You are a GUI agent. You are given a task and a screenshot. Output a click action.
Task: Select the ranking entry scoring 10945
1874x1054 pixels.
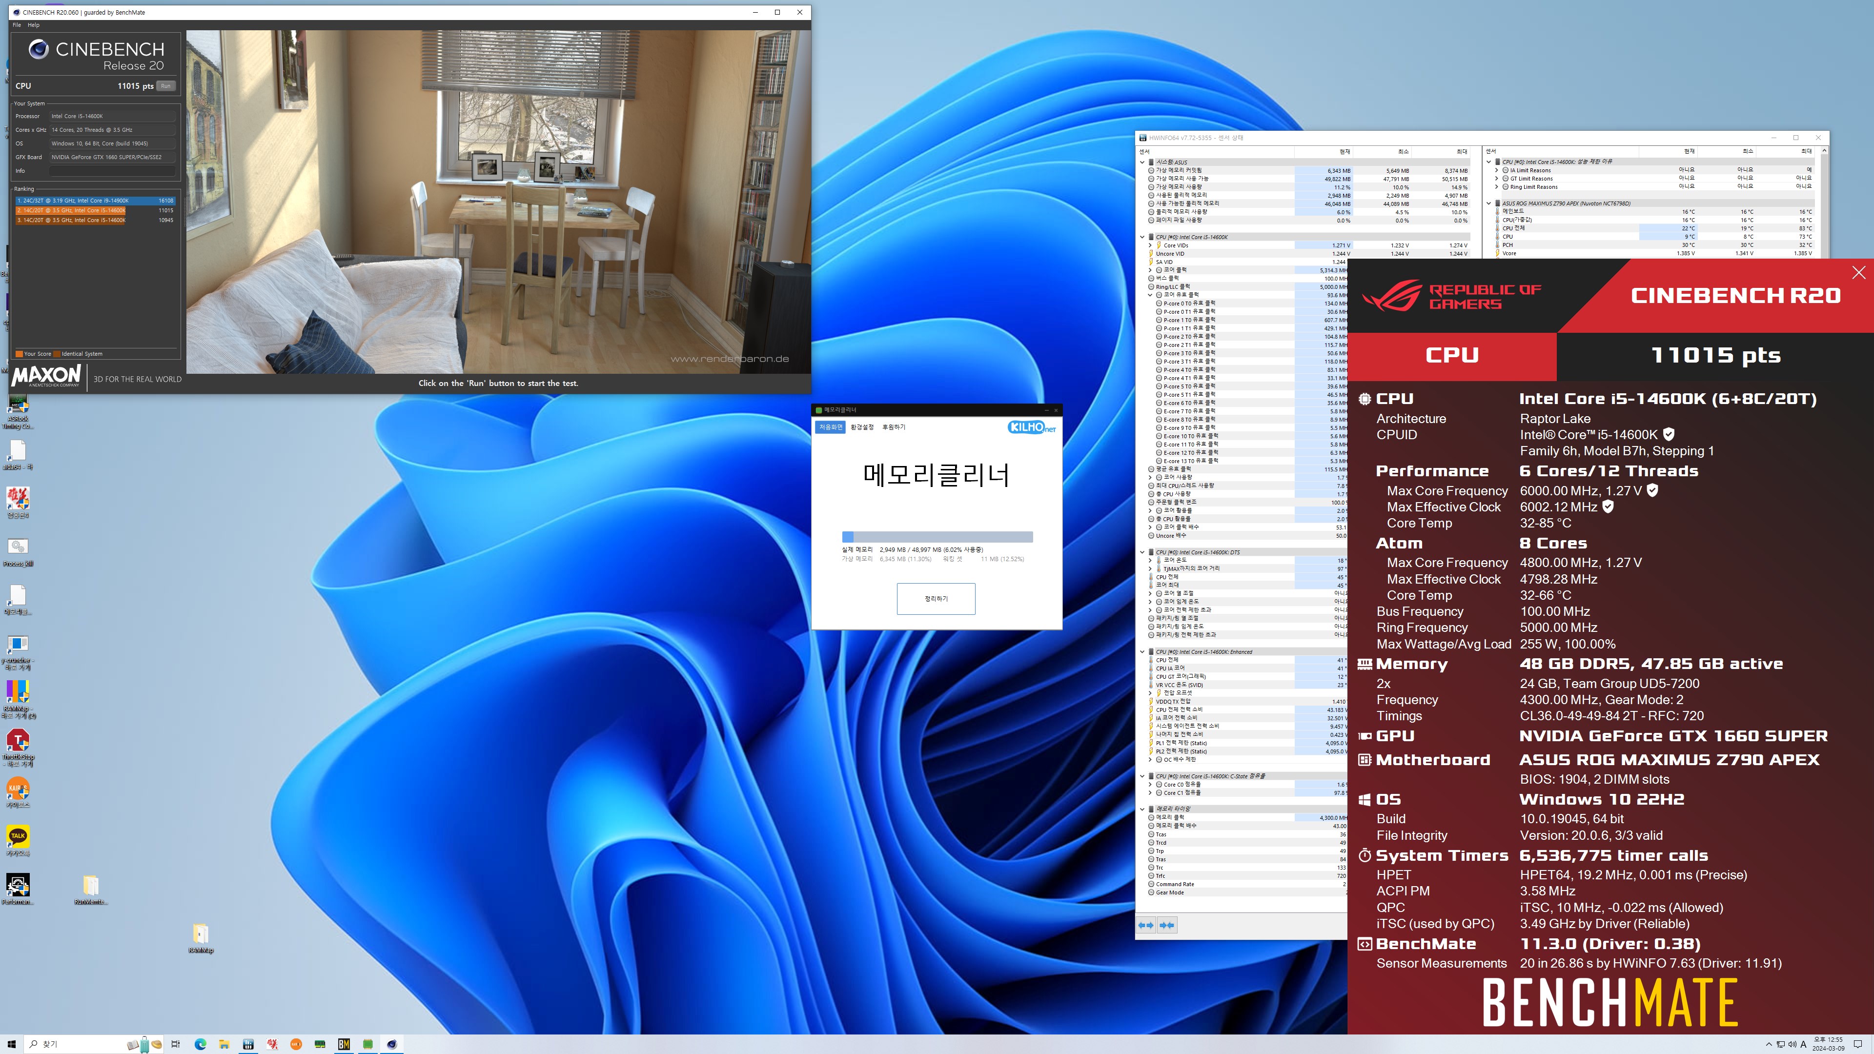click(x=95, y=220)
